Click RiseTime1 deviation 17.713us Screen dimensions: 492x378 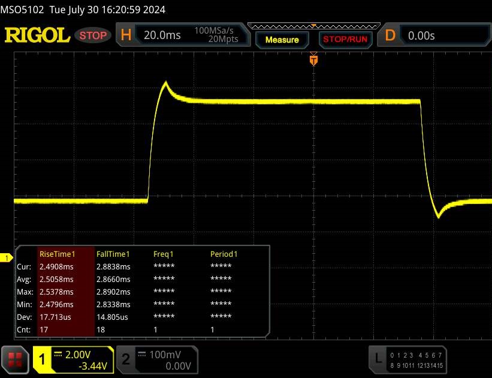[55, 317]
